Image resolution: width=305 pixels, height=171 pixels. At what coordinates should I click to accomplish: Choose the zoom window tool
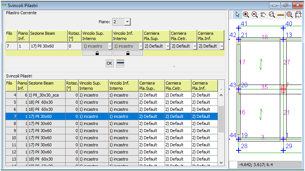click(x=271, y=15)
